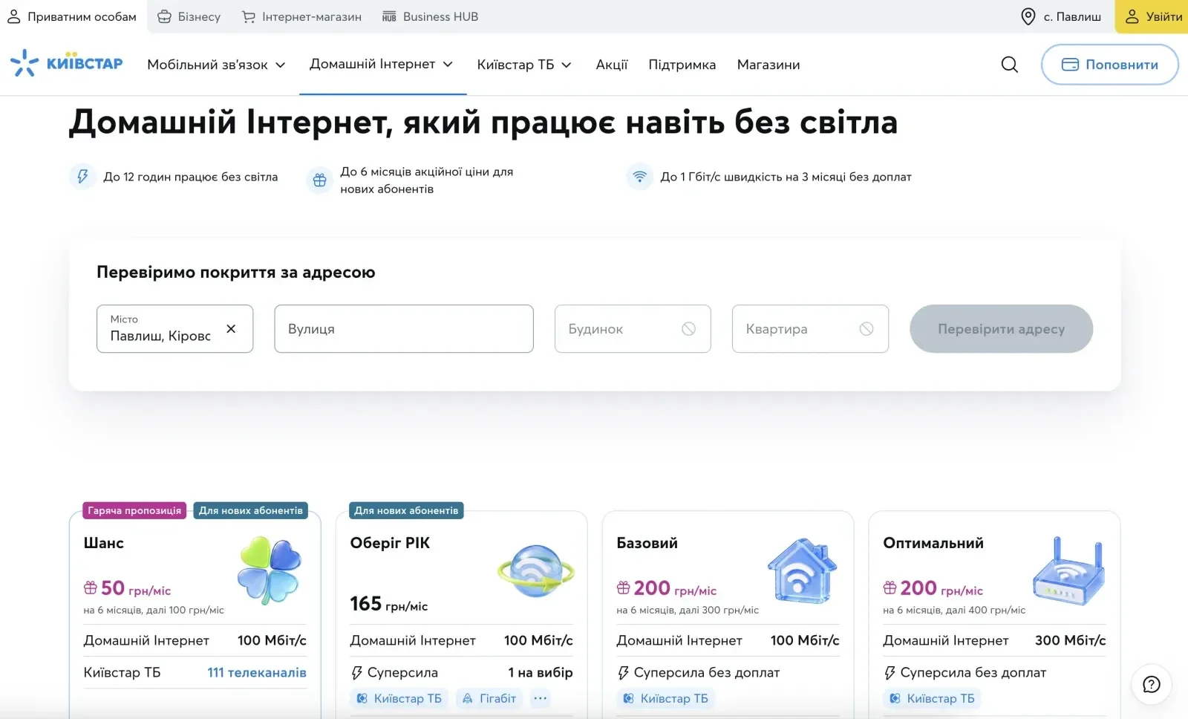The image size is (1188, 719).
Task: Click the clover image on Шанс card
Action: click(269, 570)
